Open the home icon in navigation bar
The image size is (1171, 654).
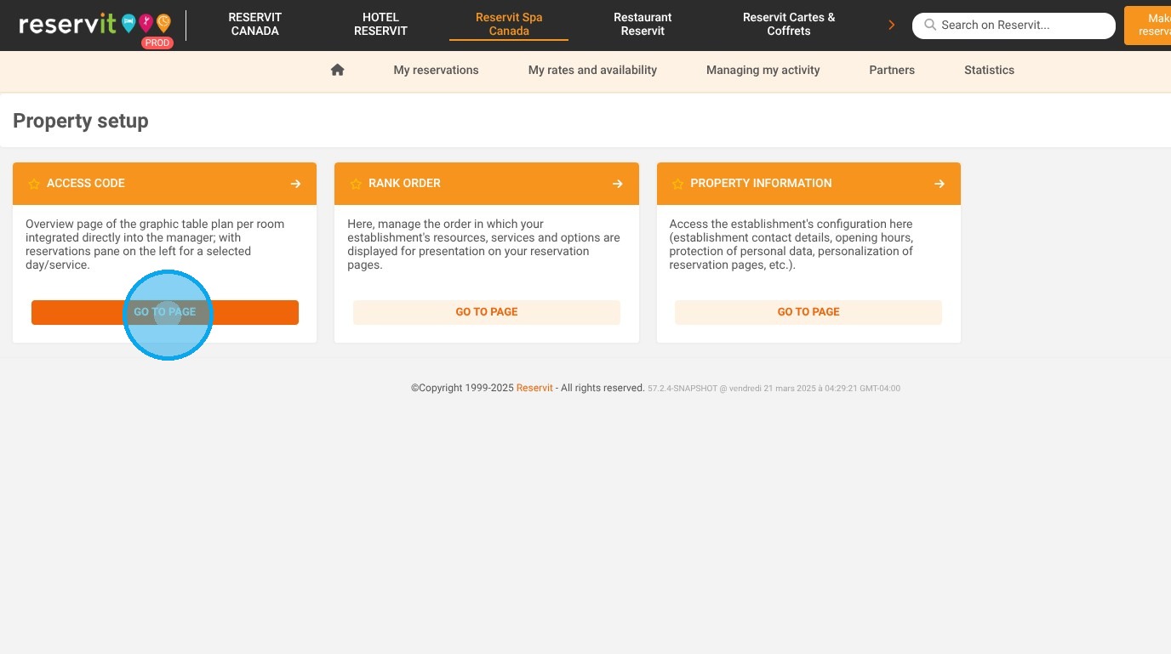pyautogui.click(x=338, y=70)
